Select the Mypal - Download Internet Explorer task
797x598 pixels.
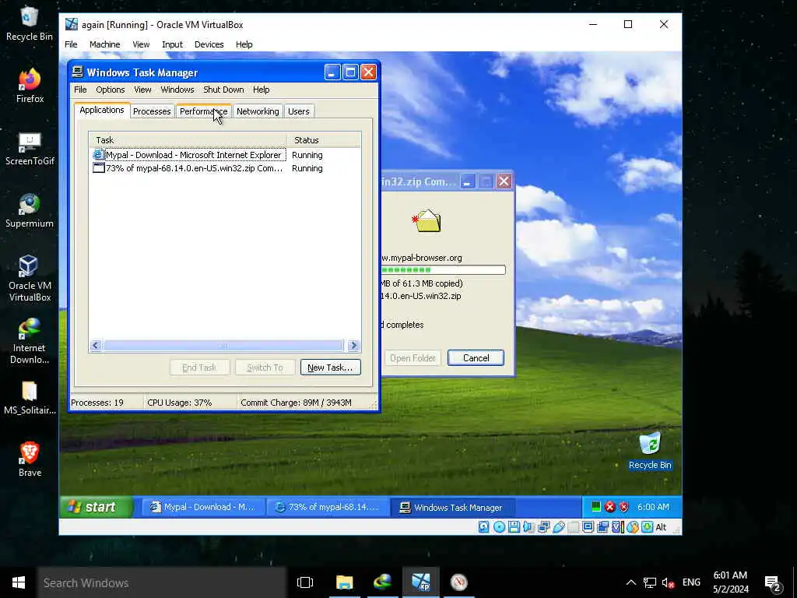(225, 155)
